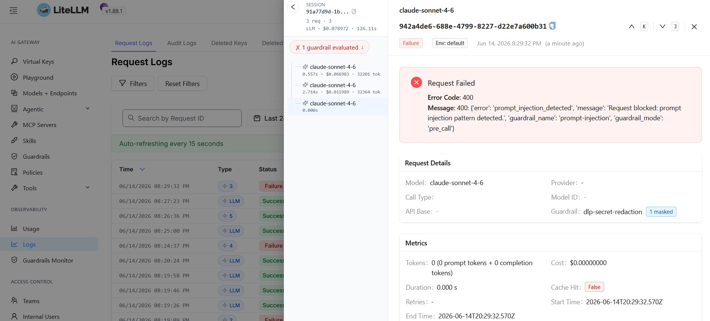Toggle the hamburger sidebar menu icon

[x=13, y=10]
